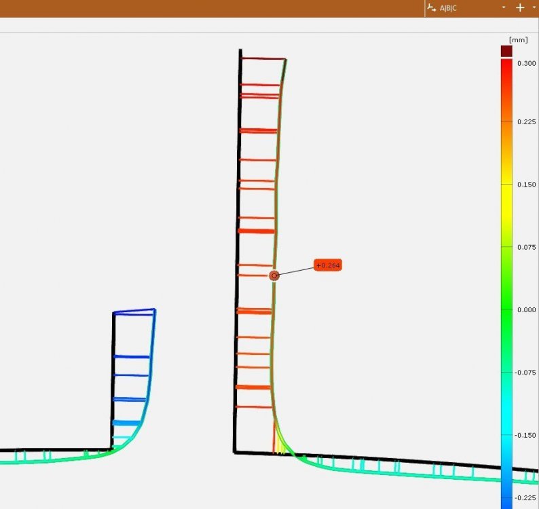Click the A|B|C alignment label
Image resolution: width=539 pixels, height=509 pixels.
click(x=449, y=7)
